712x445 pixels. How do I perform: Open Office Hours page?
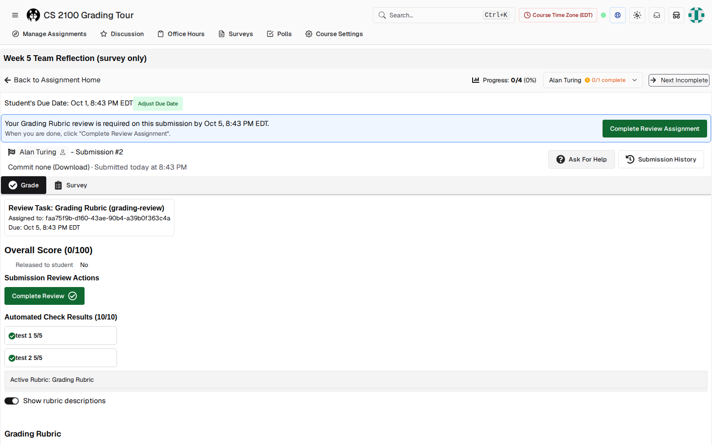[181, 34]
